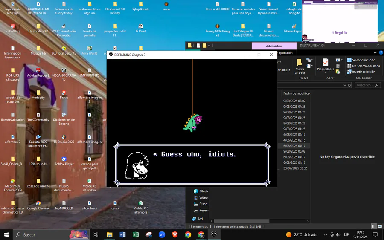
Task: Open the JS Paint desktop icon
Action: [x=140, y=29]
